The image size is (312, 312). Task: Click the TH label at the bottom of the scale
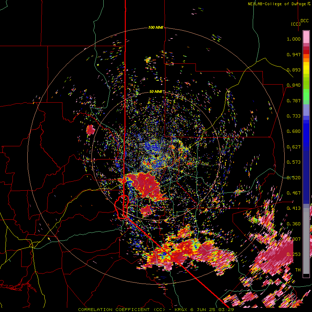click(298, 270)
